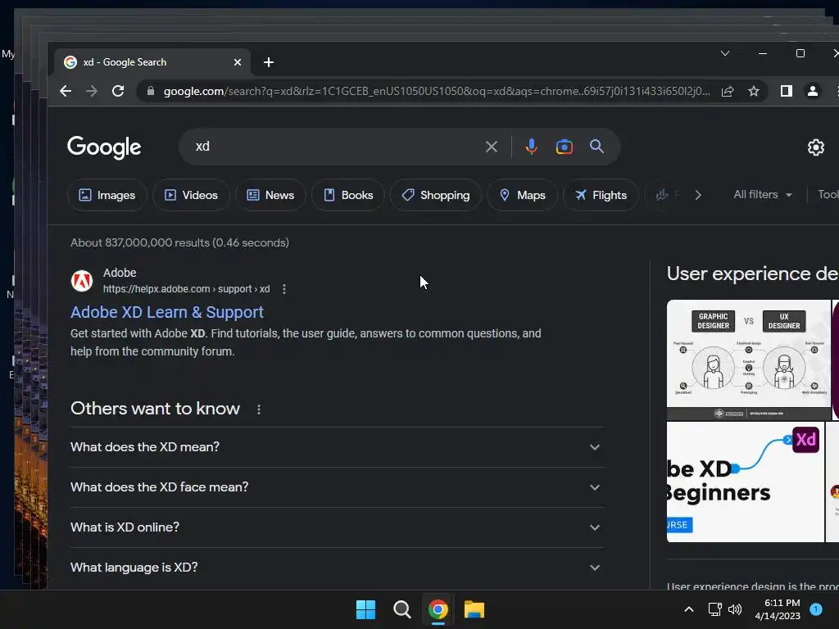Open a new tab with the plus button
The width and height of the screenshot is (839, 629).
click(269, 62)
